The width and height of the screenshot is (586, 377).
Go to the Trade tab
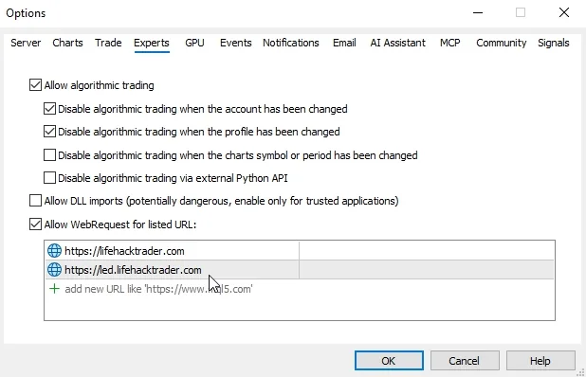pyautogui.click(x=108, y=43)
